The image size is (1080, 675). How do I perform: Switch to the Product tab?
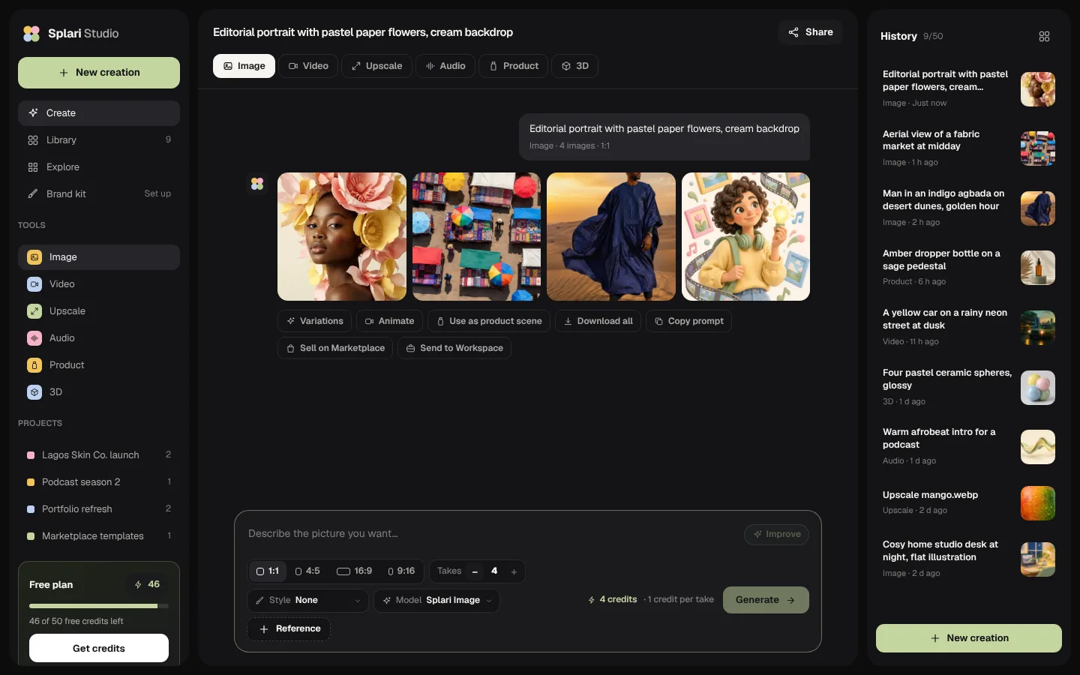(514, 66)
